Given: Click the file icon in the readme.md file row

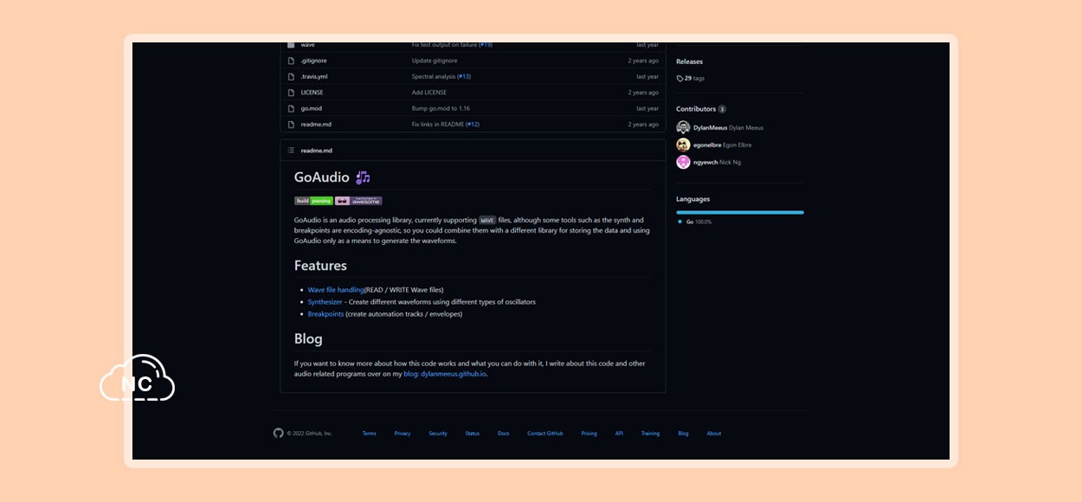Looking at the screenshot, I should point(291,125).
